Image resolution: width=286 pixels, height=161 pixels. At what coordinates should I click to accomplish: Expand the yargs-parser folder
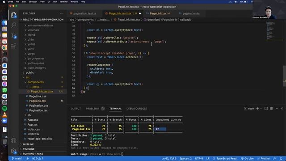coord(43,59)
